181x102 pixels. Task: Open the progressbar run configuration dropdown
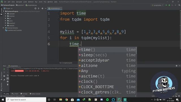coord(158,5)
